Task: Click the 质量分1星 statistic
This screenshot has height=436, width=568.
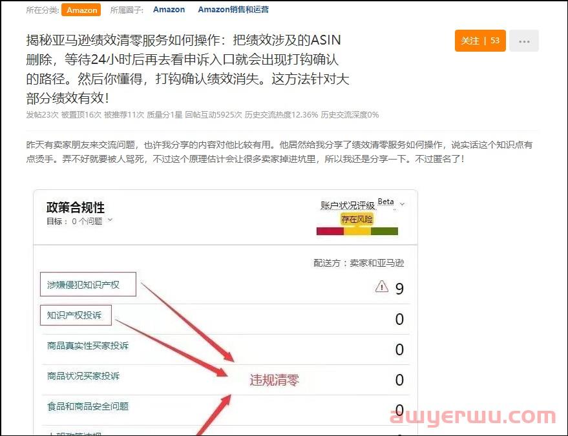Action: pos(165,115)
